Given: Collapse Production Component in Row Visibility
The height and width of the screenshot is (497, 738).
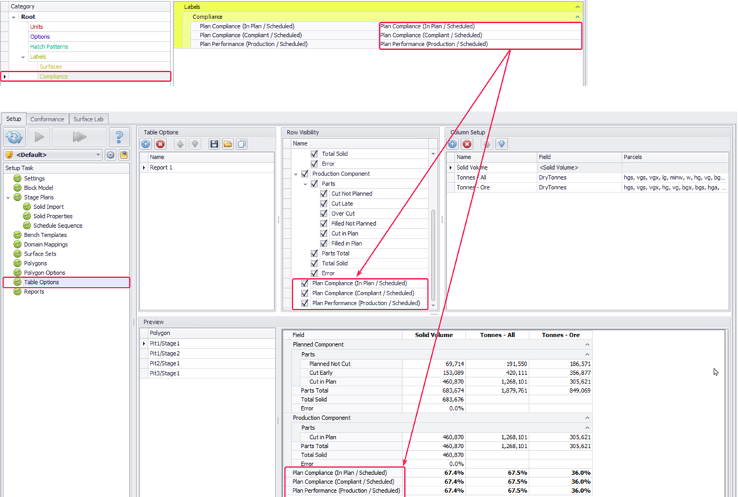Looking at the screenshot, I should point(296,174).
